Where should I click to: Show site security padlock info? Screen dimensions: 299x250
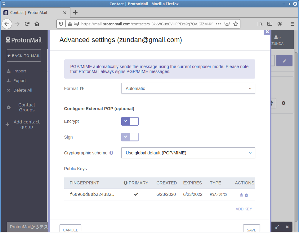click(x=70, y=24)
